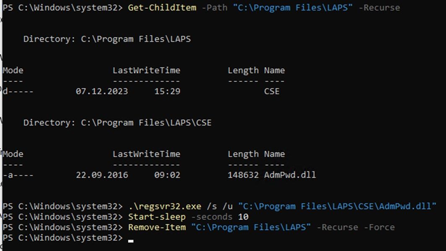Click the number 10 after -seconds
Viewport: 446px width, 251px height.
click(243, 217)
